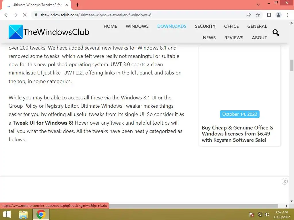
Task: Open the Action Center flag icon
Action: 252,214
